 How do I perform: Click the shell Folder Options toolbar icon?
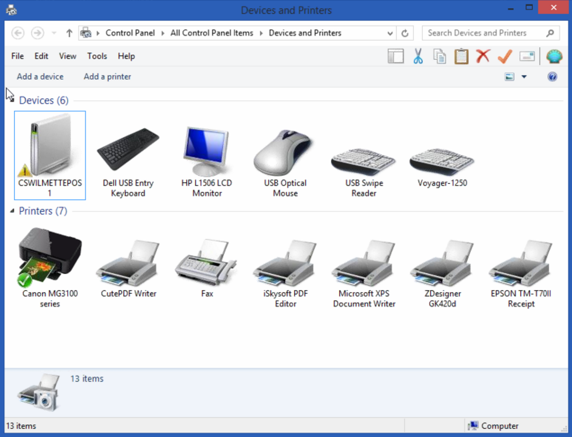pyautogui.click(x=553, y=56)
